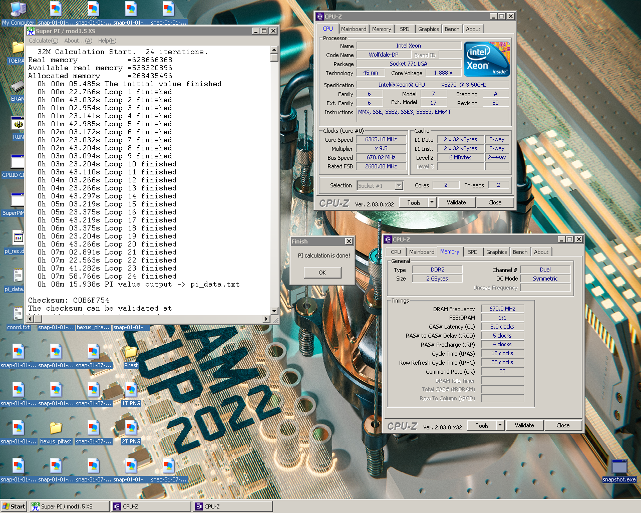Open SPD tab in upper CPU-Z window
641x513 pixels.
[x=405, y=29]
